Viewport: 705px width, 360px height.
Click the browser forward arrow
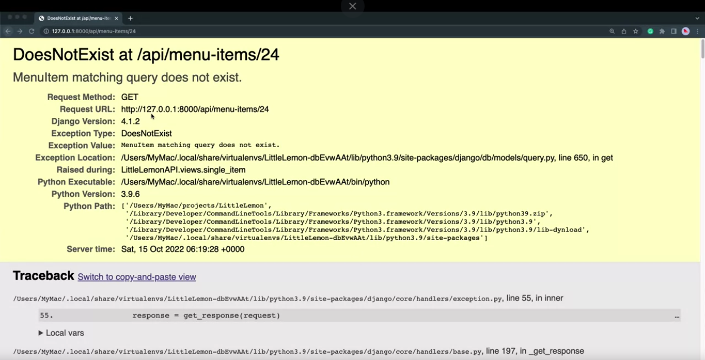click(x=20, y=31)
